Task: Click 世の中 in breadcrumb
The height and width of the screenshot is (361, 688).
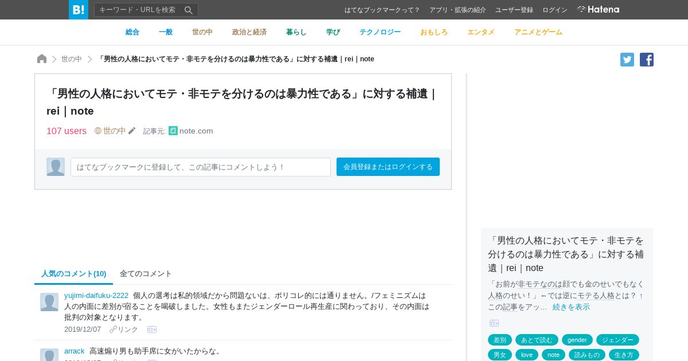Action: click(x=72, y=59)
